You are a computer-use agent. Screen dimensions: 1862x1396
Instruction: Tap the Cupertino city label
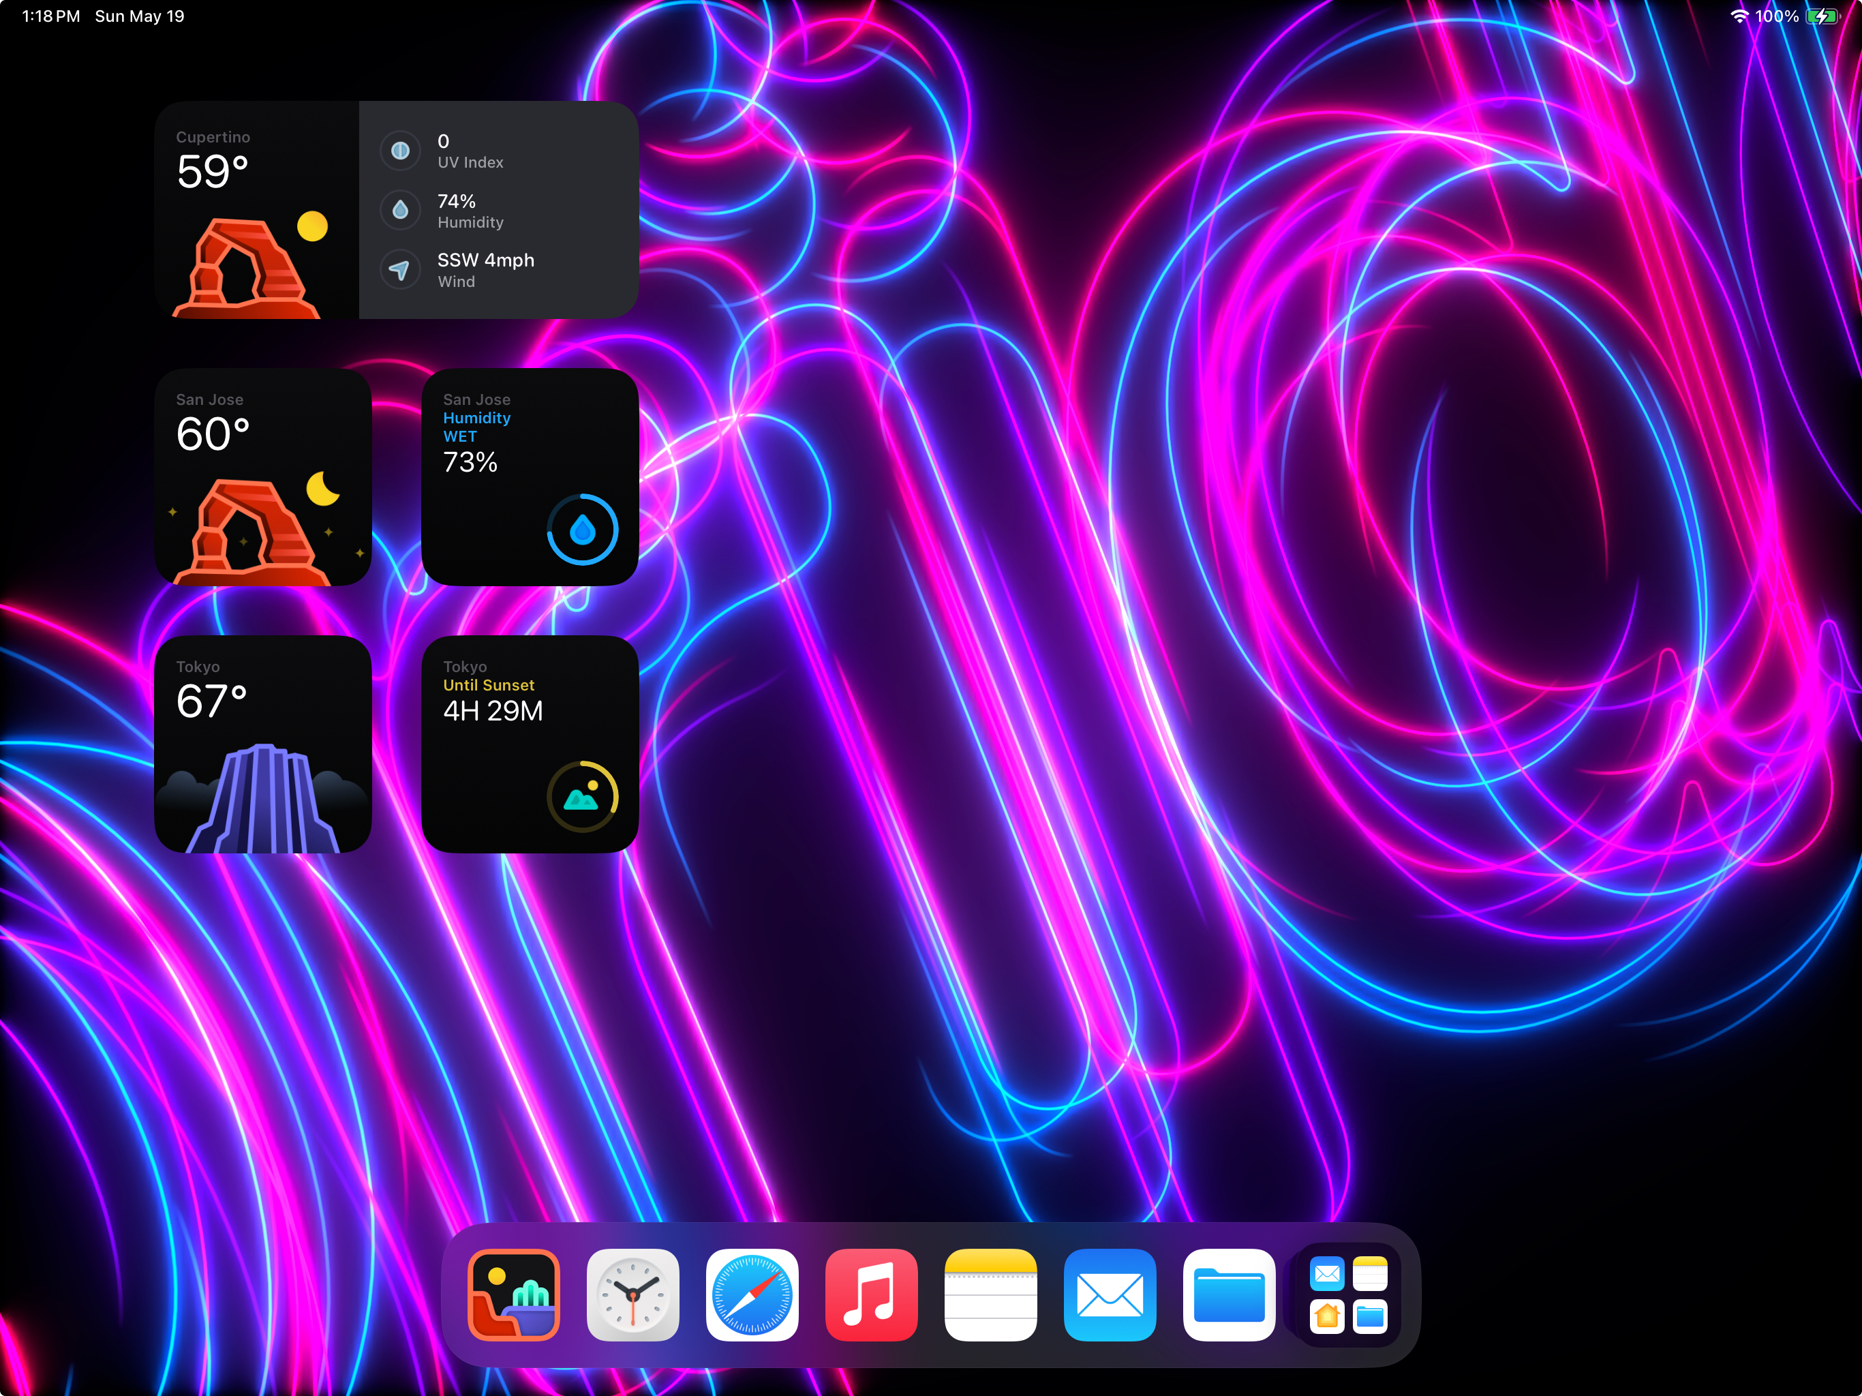(213, 137)
